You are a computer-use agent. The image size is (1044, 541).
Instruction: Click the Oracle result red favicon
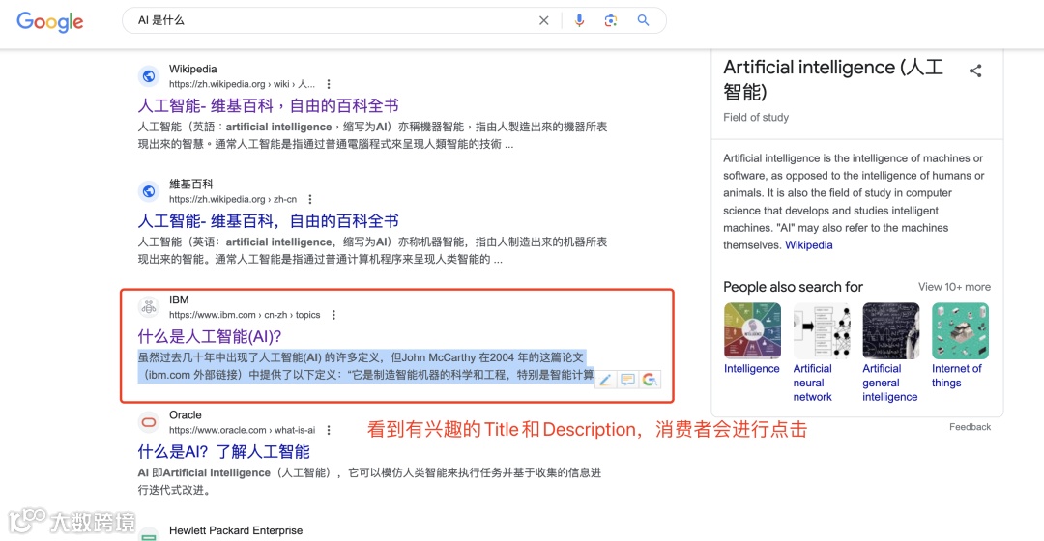[x=149, y=422]
